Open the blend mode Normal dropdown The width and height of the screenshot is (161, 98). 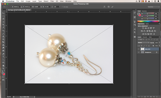click(x=143, y=42)
